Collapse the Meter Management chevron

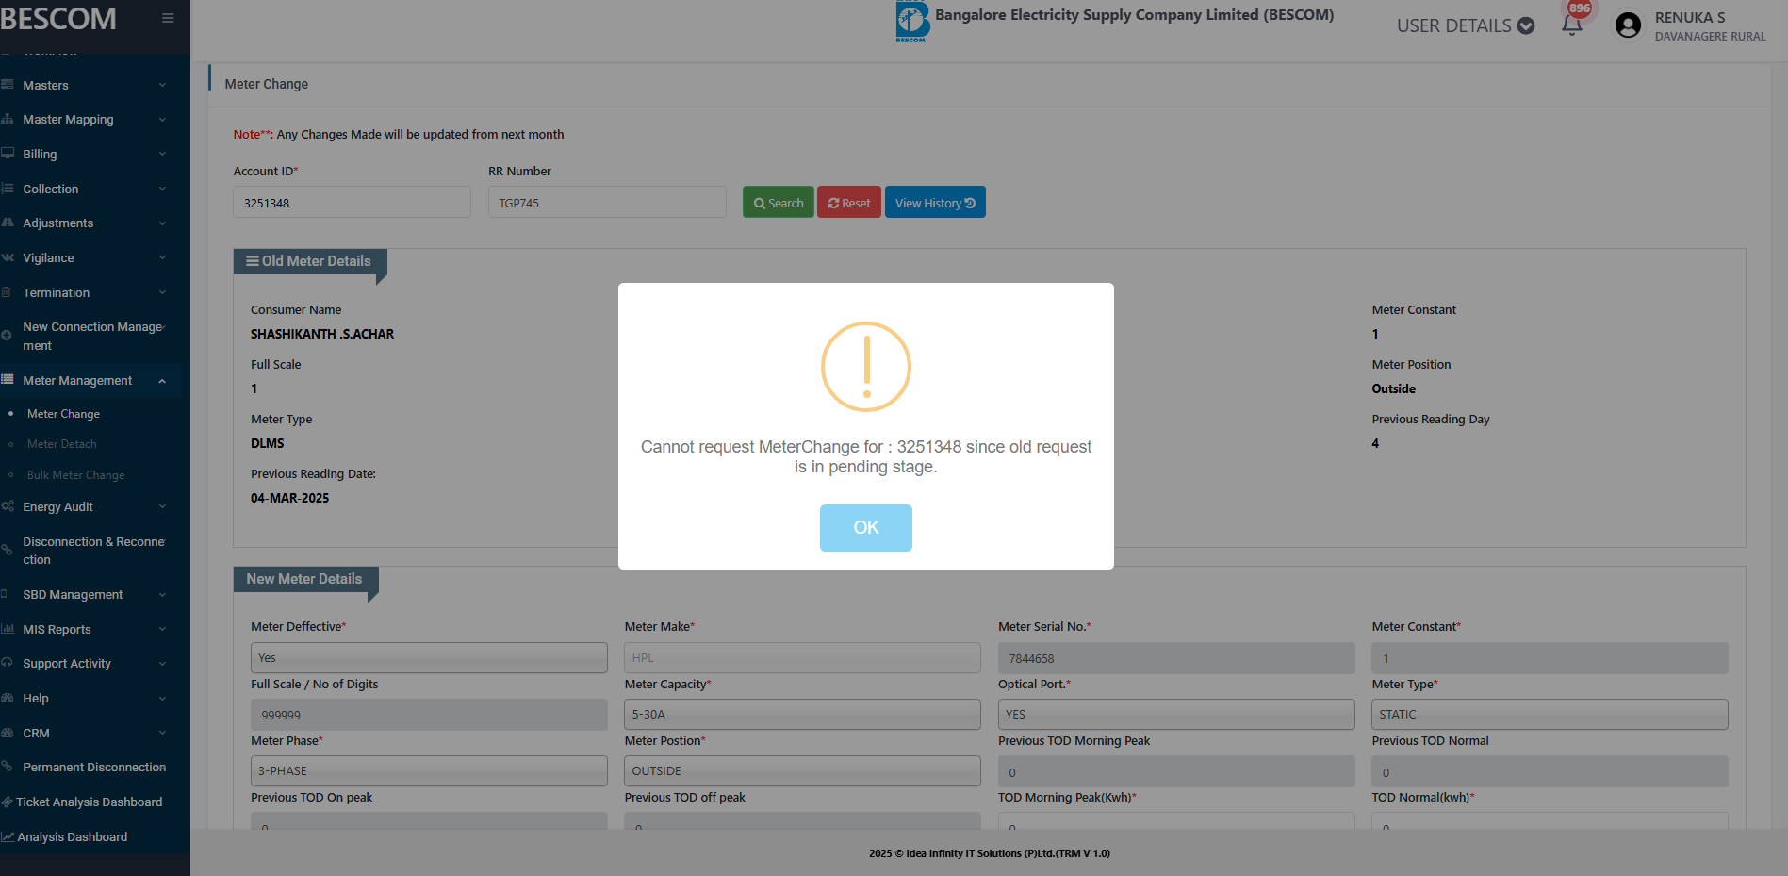point(162,381)
